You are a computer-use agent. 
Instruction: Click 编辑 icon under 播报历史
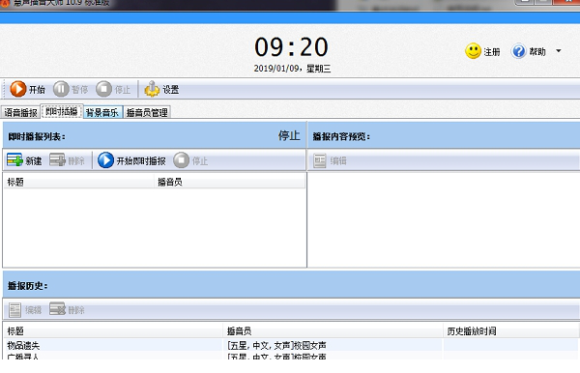[14, 310]
